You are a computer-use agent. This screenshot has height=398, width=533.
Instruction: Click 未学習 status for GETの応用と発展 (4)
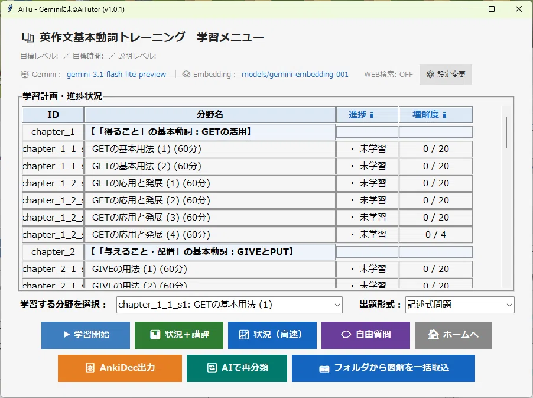coord(367,235)
